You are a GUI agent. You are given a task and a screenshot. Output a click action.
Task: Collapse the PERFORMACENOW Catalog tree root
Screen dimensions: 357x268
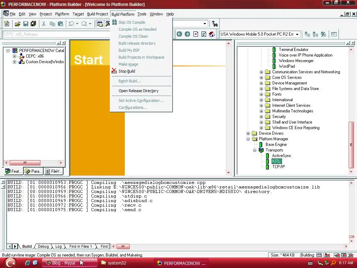pos(8,51)
